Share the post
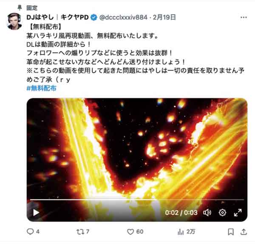Viewport: 255px width, 244px height. (x=244, y=232)
